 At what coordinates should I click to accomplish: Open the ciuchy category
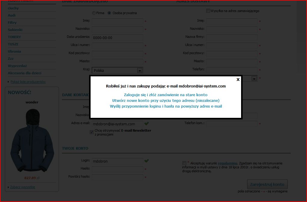pyautogui.click(x=13, y=8)
